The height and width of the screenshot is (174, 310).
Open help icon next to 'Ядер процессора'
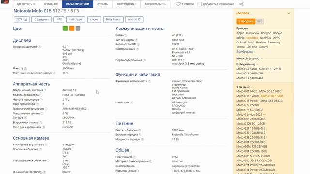point(37,104)
